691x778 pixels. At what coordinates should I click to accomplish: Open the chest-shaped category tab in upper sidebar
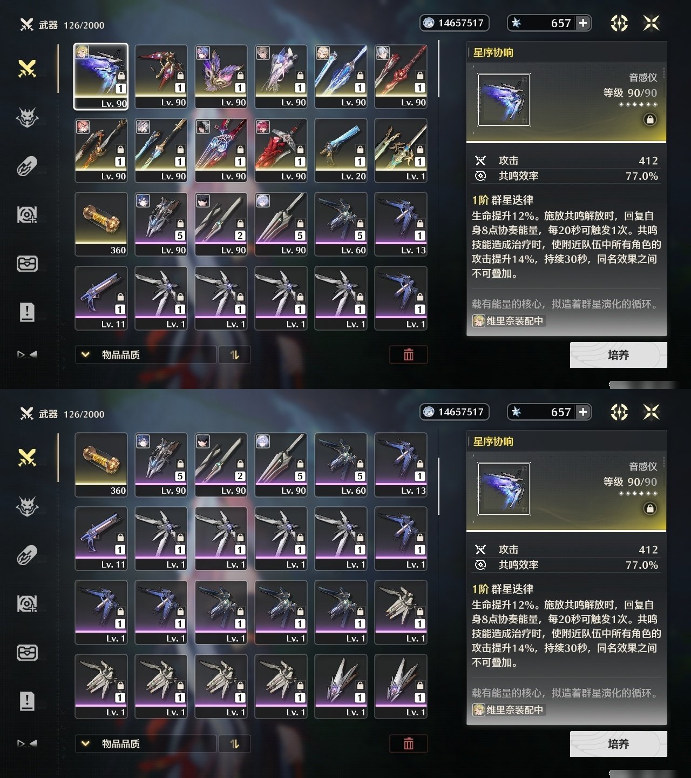click(27, 264)
